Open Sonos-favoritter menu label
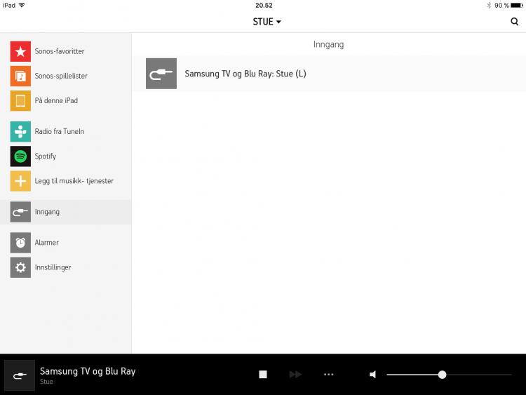 point(60,51)
